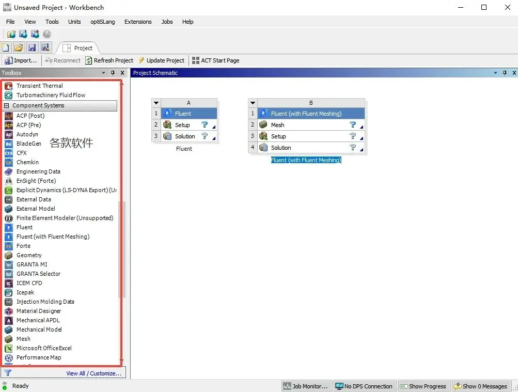Open system A dropdown arrow menu
The height and width of the screenshot is (392, 518).
pyautogui.click(x=156, y=103)
